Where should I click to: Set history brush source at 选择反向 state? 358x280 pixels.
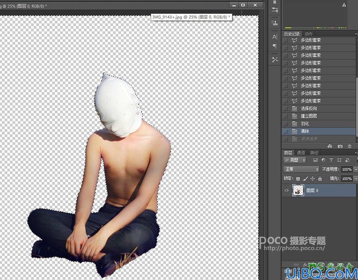coord(286,108)
